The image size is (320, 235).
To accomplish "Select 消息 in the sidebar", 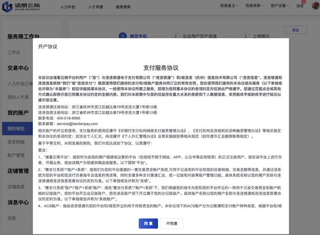I will [x=12, y=218].
